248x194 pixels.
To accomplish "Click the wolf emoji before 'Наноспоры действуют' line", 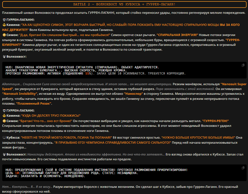I will 4,154.
